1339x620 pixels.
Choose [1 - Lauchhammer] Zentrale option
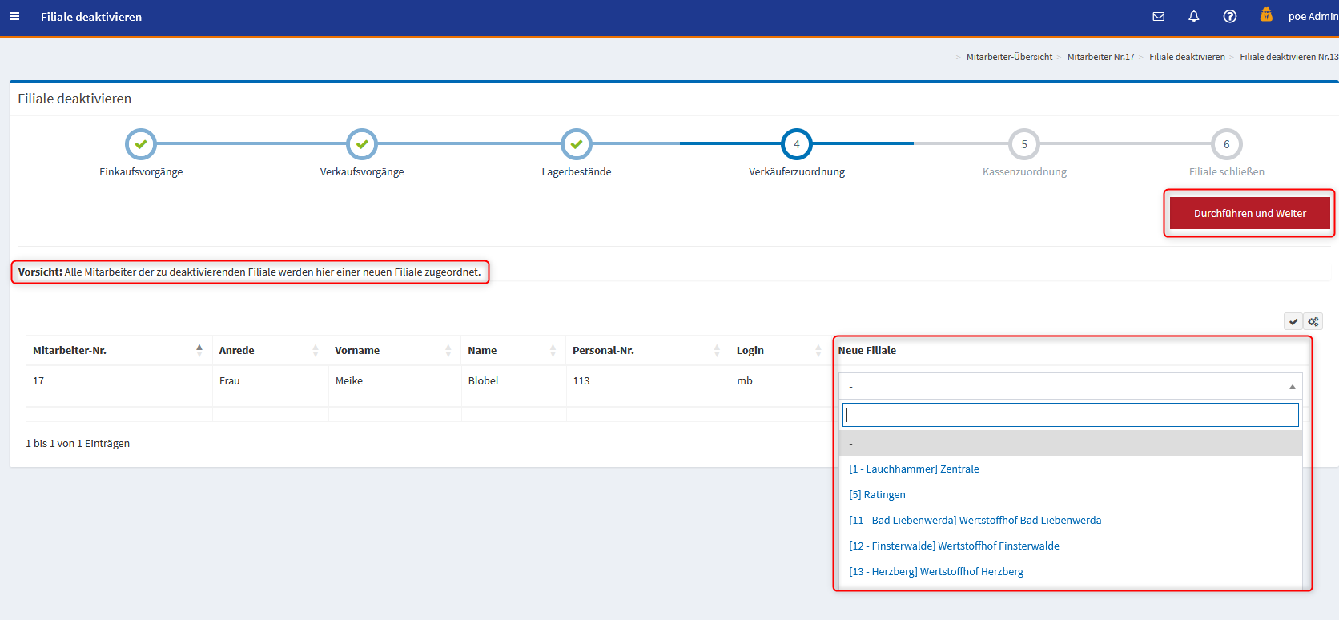(914, 469)
